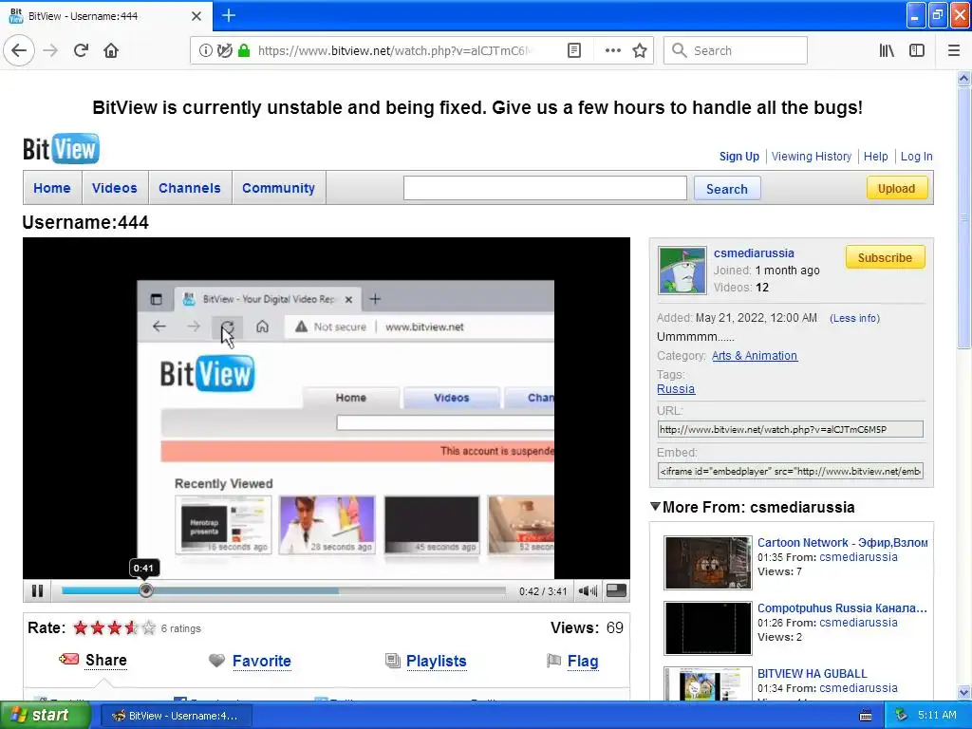
Task: Close the BitView - Username:444 tab
Action: click(x=196, y=16)
